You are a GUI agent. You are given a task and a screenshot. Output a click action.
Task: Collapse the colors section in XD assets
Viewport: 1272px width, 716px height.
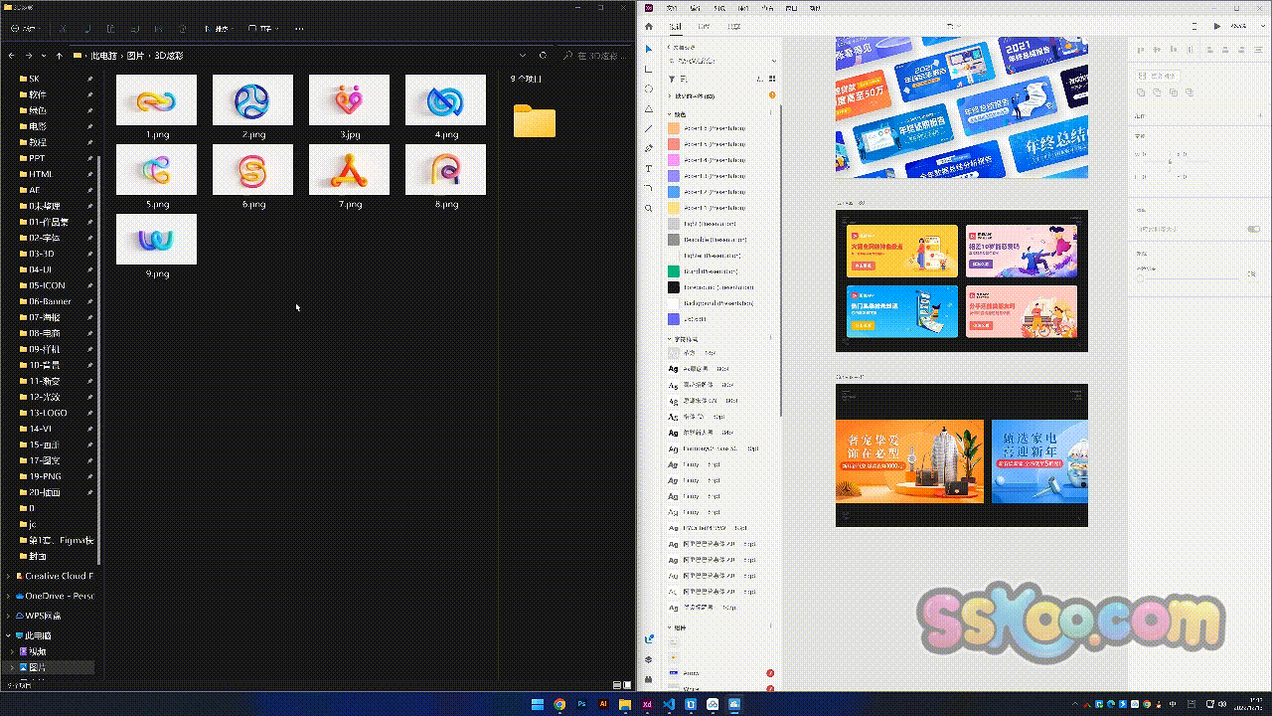point(671,114)
